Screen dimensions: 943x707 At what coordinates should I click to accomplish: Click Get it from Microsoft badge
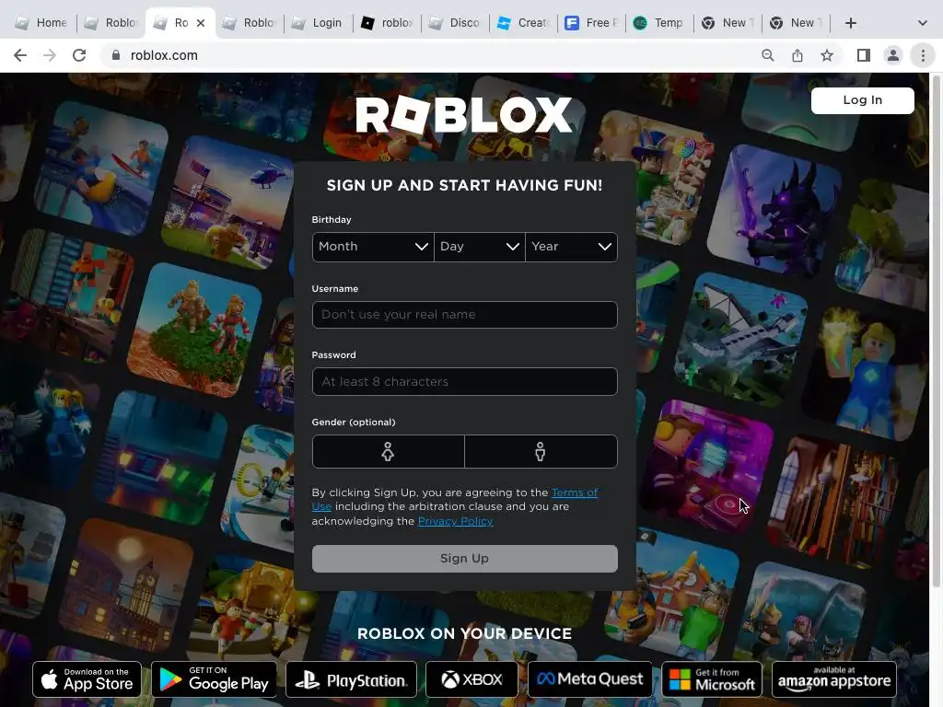point(712,679)
